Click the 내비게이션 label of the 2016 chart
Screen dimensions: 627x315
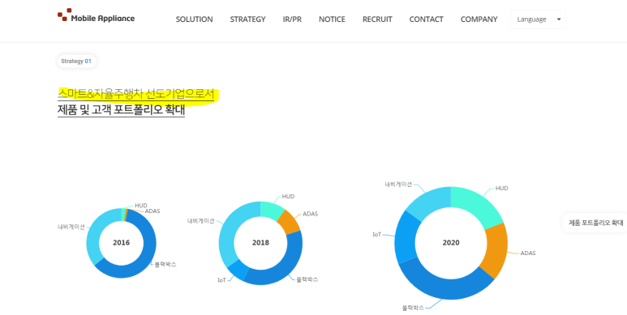click(71, 227)
